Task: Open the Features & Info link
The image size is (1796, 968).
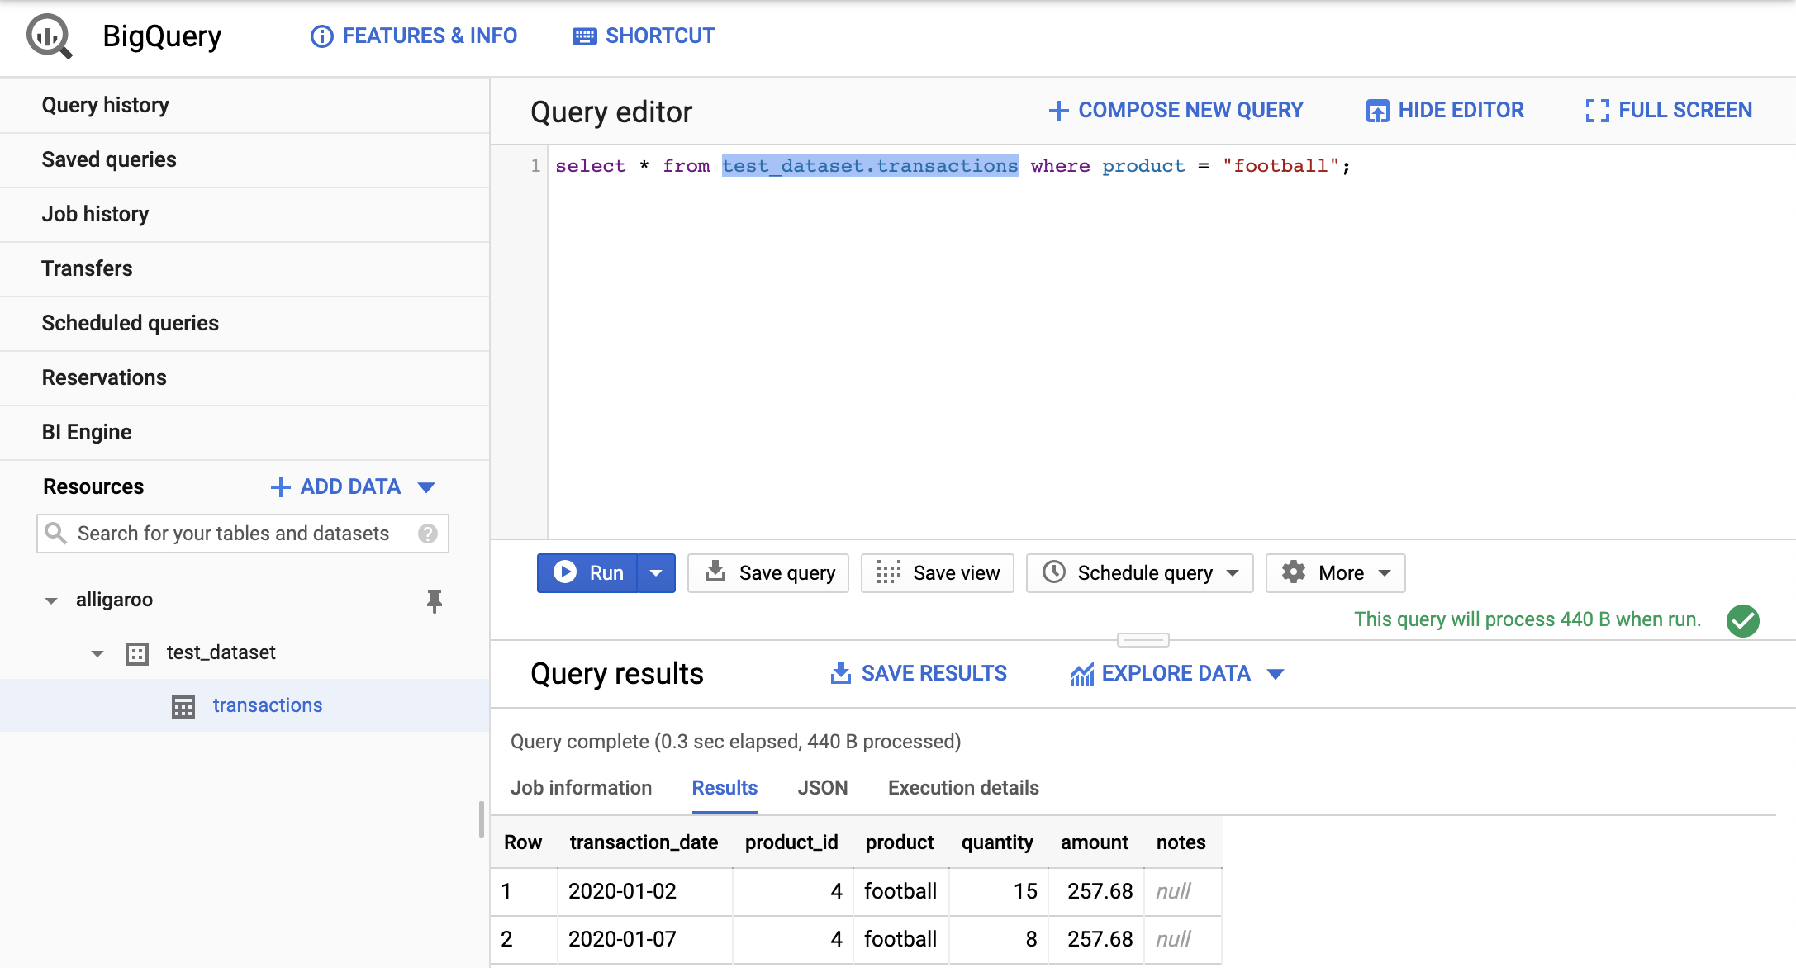Action: (x=414, y=36)
